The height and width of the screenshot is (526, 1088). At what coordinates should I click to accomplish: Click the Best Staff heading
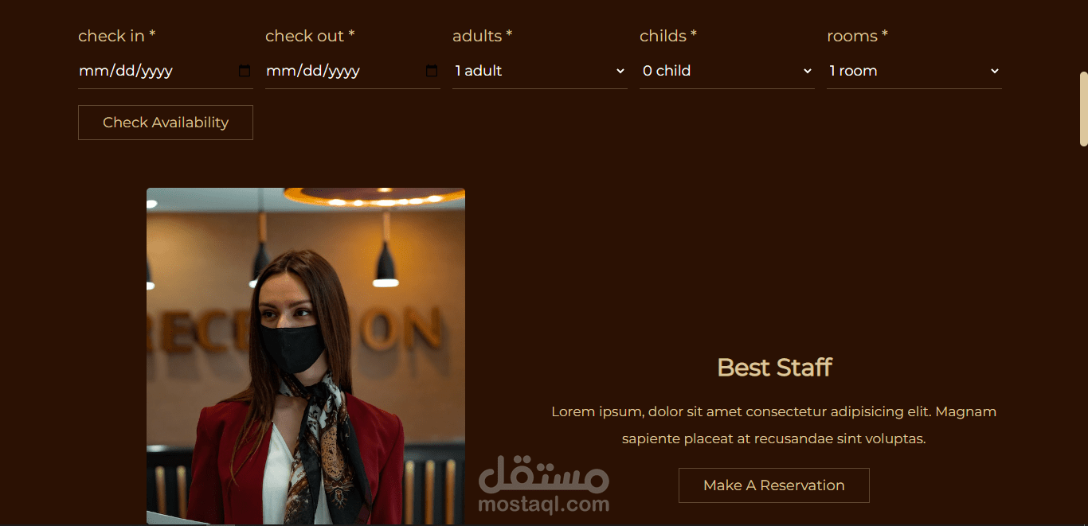coord(774,368)
